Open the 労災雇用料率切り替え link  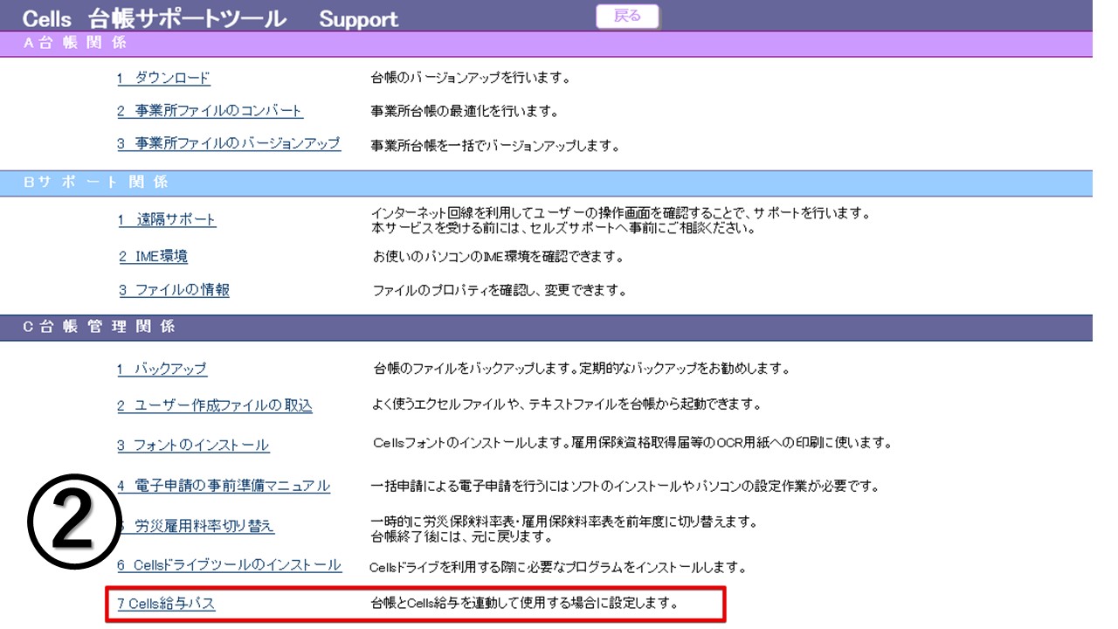click(x=196, y=526)
